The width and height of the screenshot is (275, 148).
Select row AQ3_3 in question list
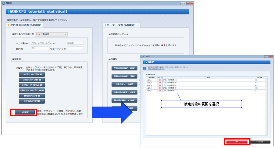[205, 85]
